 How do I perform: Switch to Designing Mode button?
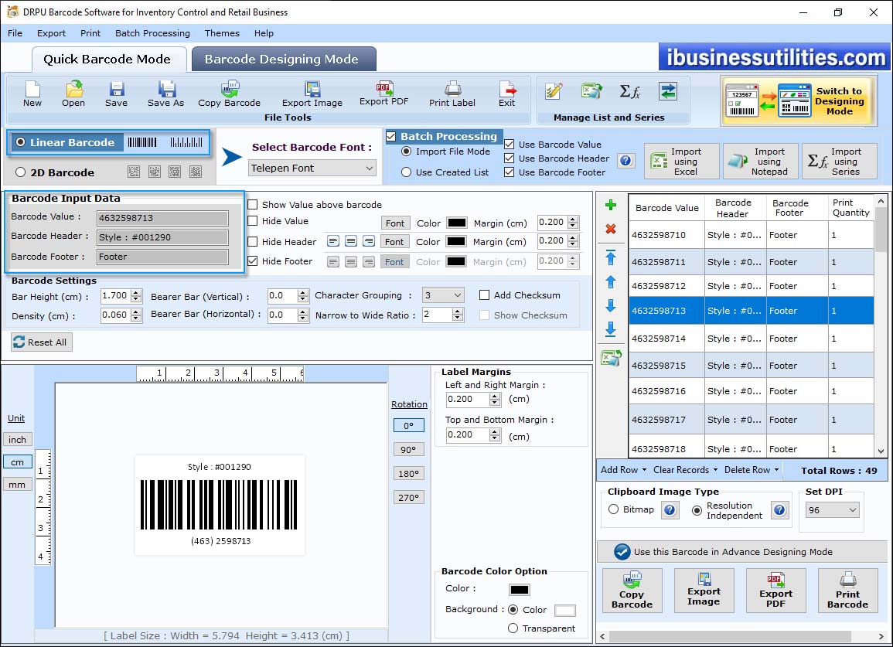tap(798, 100)
